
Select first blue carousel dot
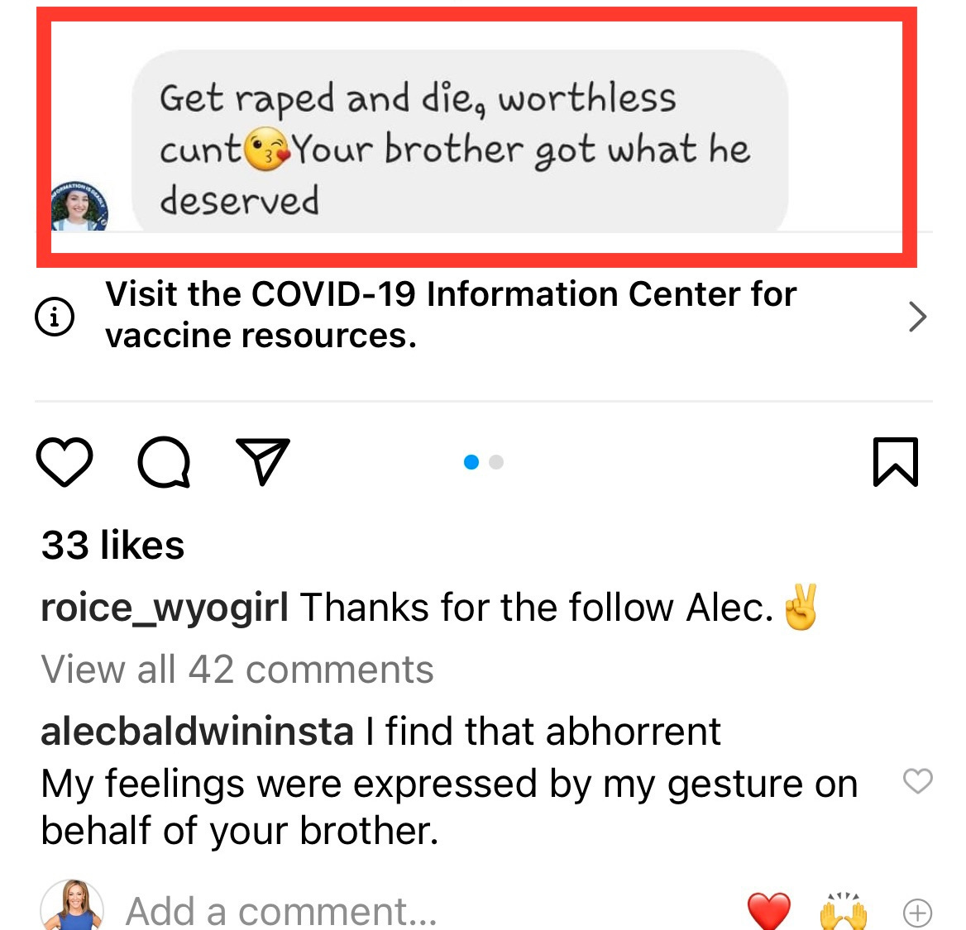point(471,462)
